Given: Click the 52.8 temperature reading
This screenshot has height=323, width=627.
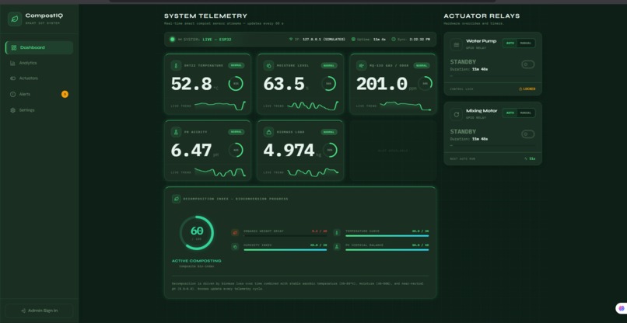Looking at the screenshot, I should click(191, 84).
